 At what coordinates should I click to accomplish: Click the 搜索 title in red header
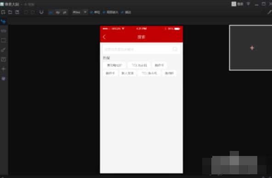pyautogui.click(x=142, y=37)
